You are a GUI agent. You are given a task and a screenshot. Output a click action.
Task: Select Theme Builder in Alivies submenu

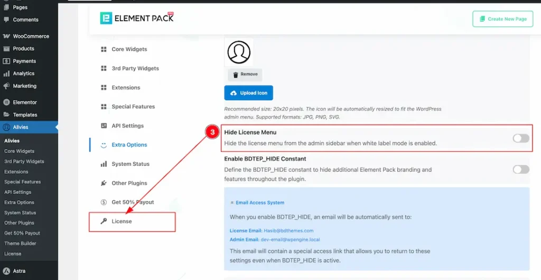(x=20, y=244)
